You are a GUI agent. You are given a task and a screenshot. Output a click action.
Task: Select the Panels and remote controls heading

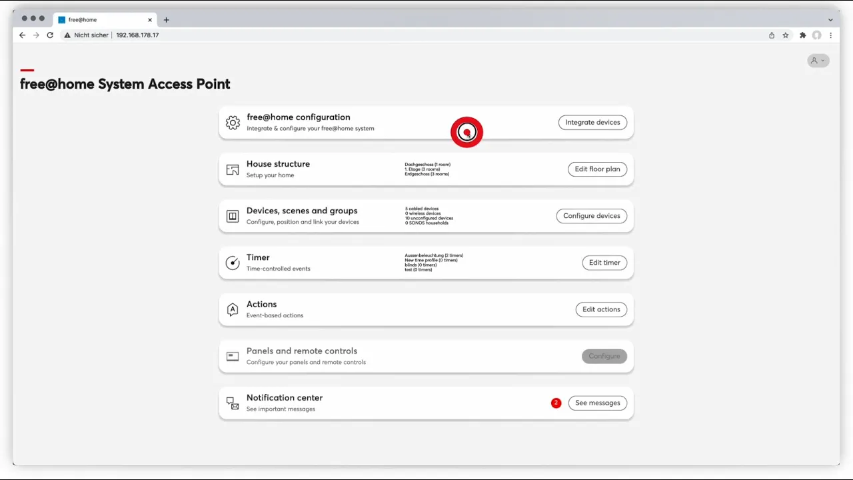coord(302,351)
